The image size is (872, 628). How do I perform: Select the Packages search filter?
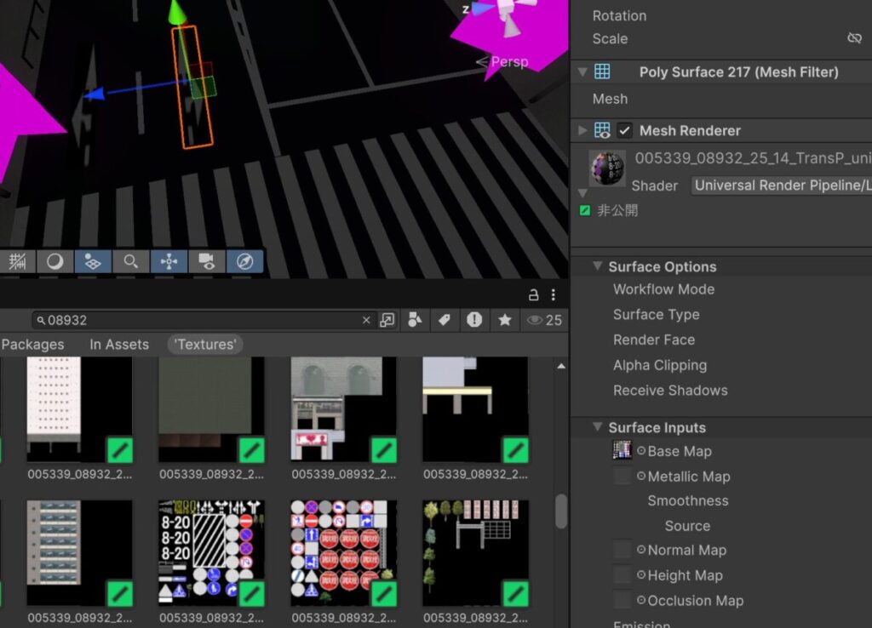point(32,345)
